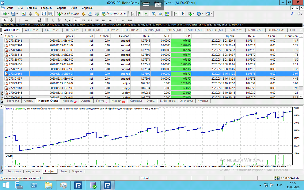Select the arrow cursor tool

[5, 20]
